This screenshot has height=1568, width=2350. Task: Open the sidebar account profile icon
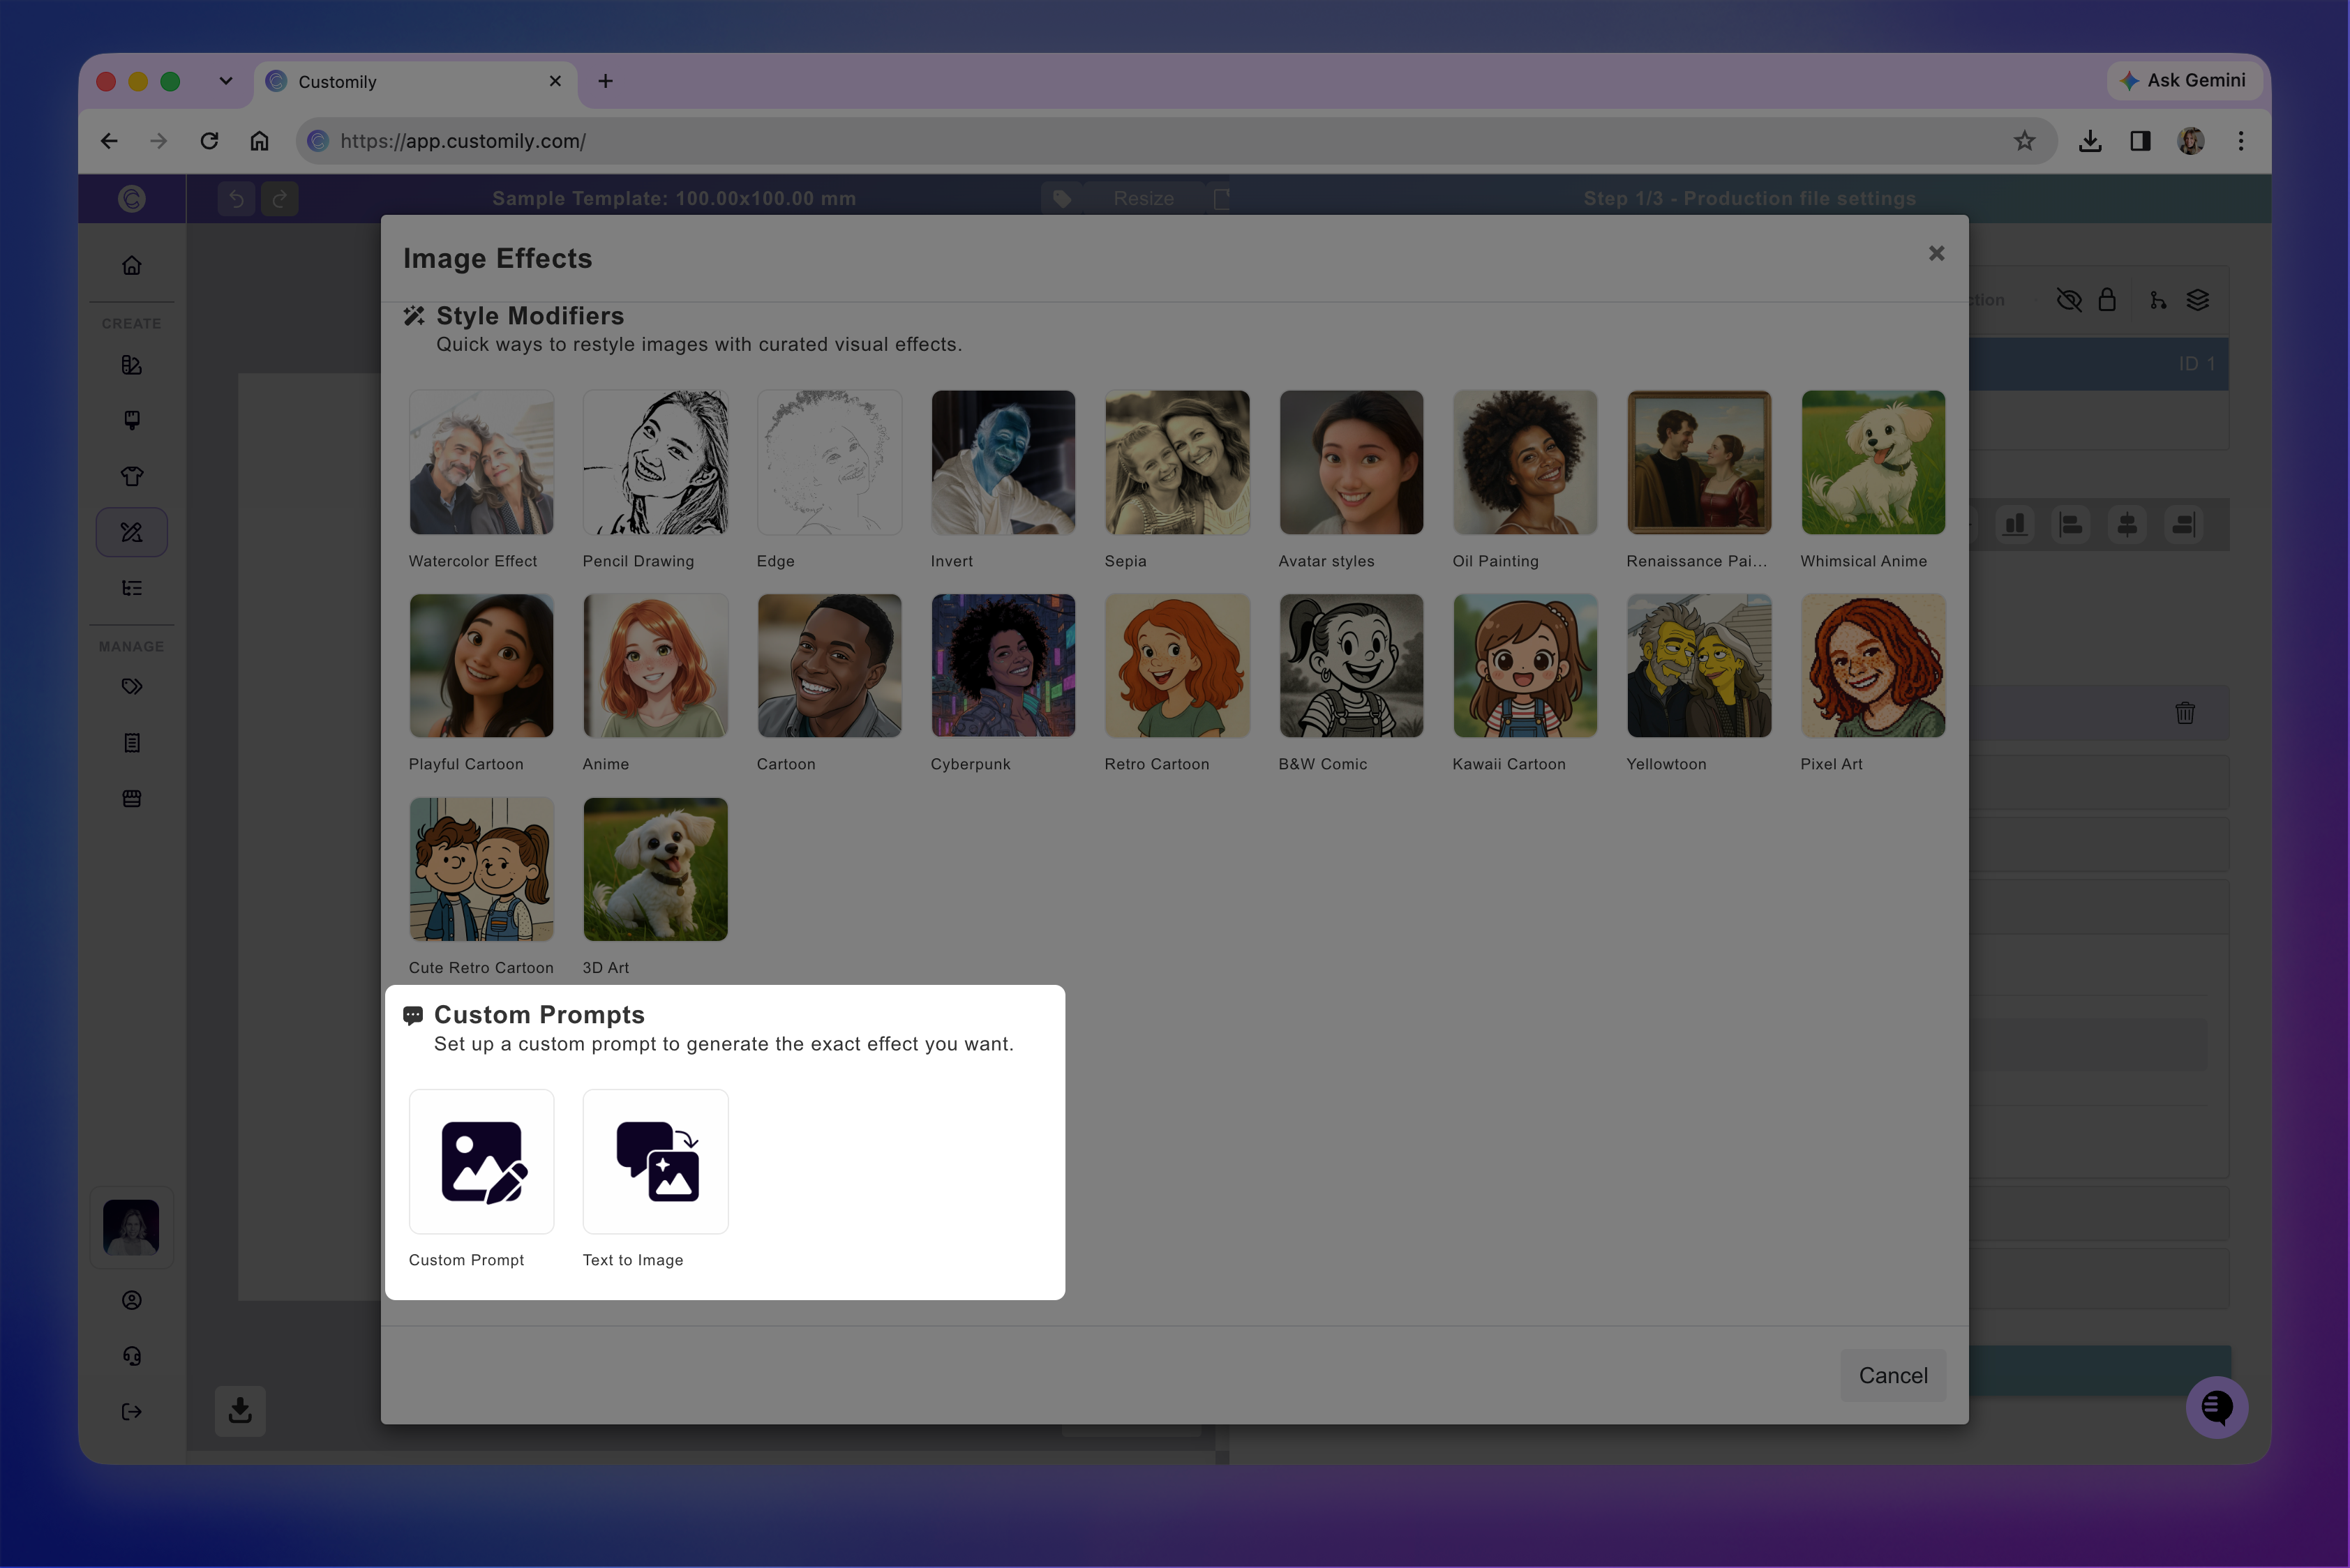132,1300
